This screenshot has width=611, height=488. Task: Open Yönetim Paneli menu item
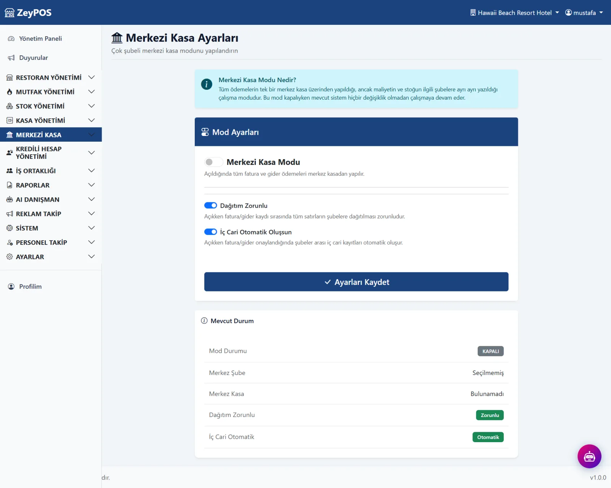(51, 39)
